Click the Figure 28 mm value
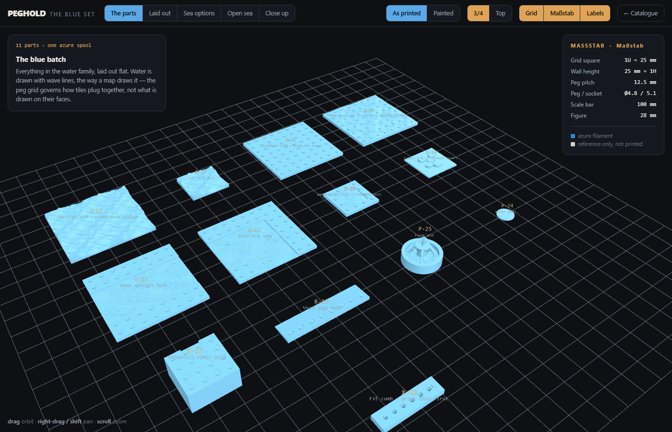The height and width of the screenshot is (432, 672). point(648,115)
